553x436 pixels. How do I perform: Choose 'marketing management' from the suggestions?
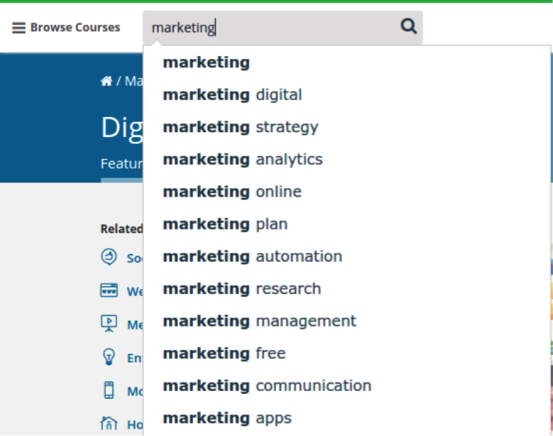(259, 320)
